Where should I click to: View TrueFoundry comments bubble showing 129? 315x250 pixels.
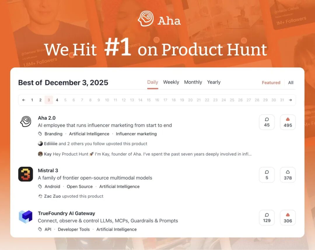267,217
